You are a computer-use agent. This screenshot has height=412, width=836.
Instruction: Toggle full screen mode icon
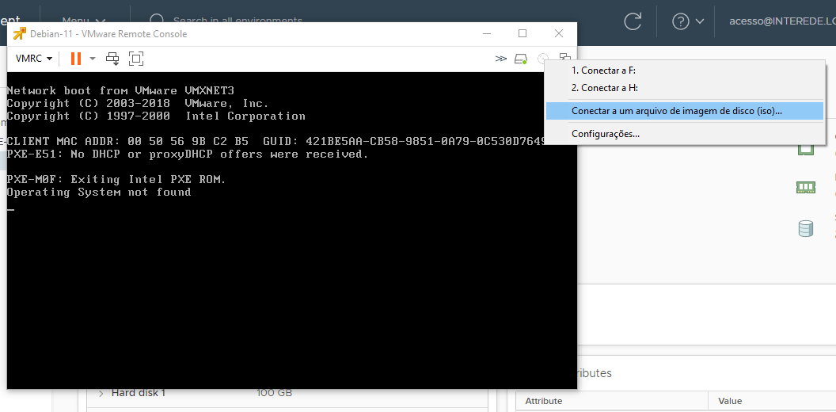pyautogui.click(x=136, y=59)
